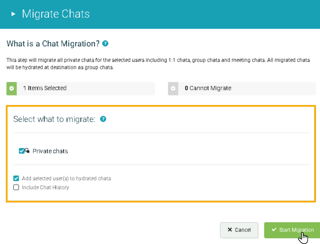Open help icon beside Select what to migrate
Screen dimensions: 320x244
103,119
